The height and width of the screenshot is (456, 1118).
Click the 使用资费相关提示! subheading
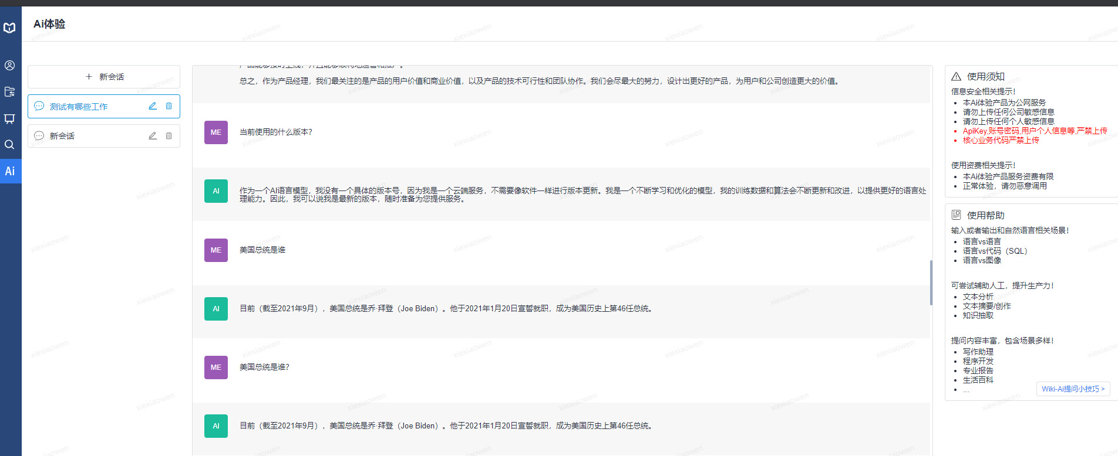tap(983, 165)
